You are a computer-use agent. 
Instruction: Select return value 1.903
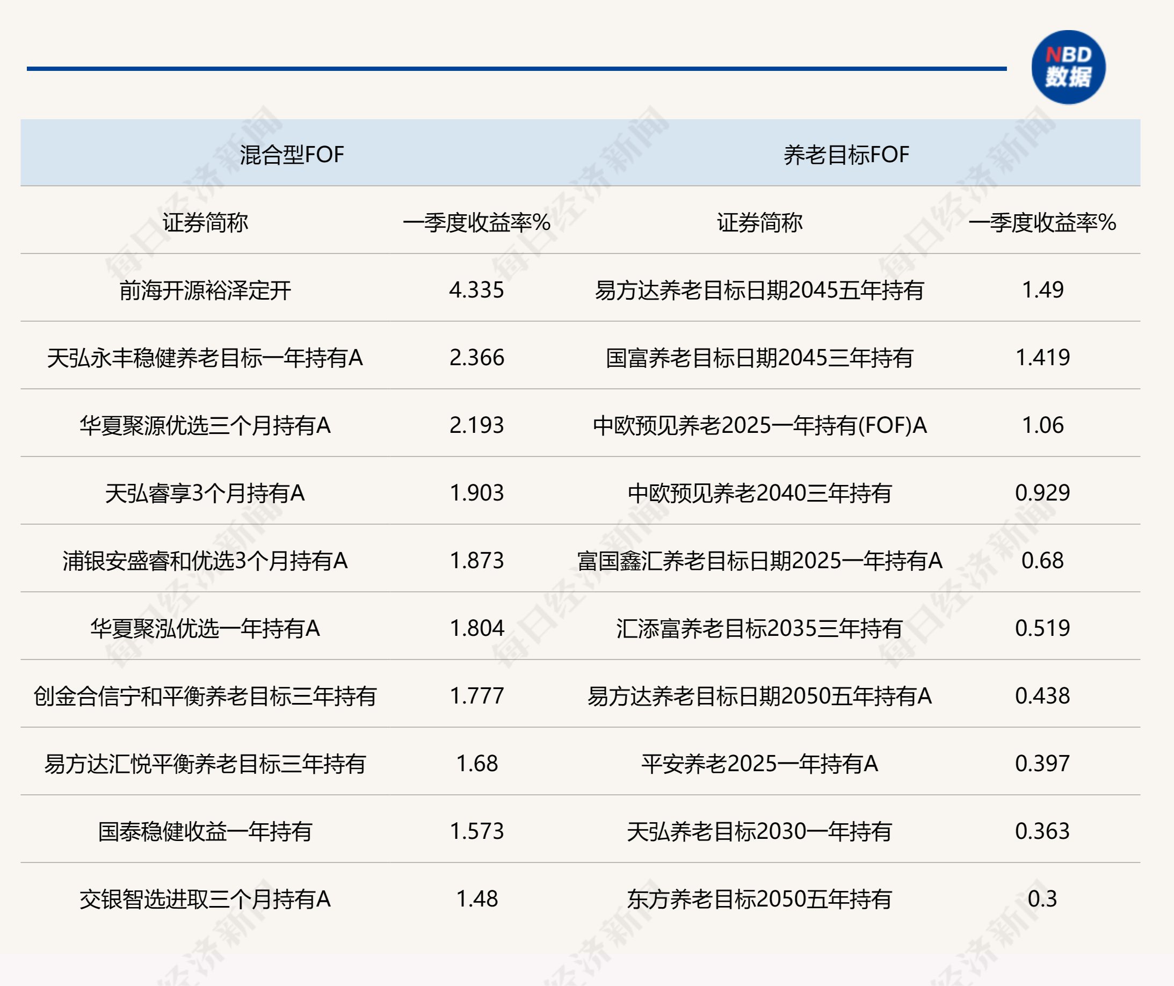pyautogui.click(x=477, y=493)
